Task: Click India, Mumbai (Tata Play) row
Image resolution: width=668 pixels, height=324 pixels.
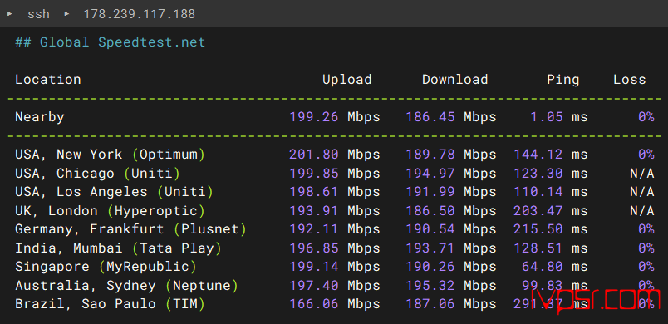Action: (335, 248)
